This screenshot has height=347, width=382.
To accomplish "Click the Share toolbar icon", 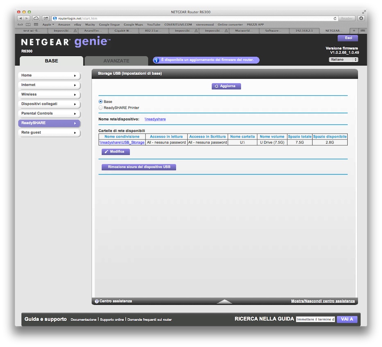I will 45,18.
